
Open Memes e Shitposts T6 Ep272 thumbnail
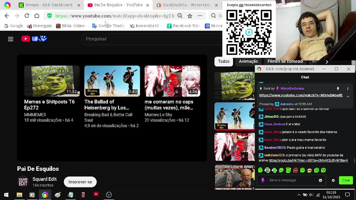click(52, 81)
